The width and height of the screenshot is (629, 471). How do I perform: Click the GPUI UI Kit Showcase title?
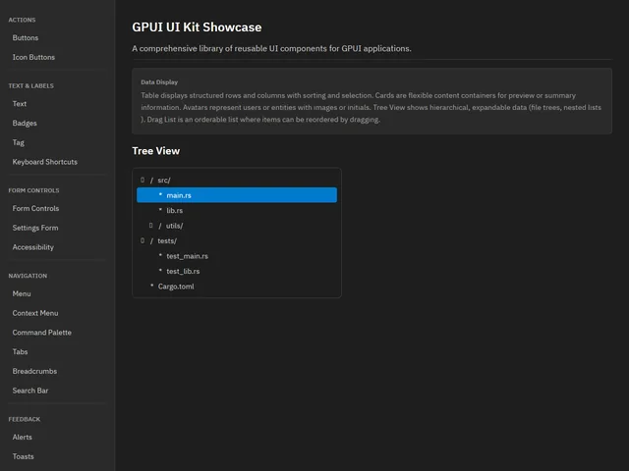point(197,27)
